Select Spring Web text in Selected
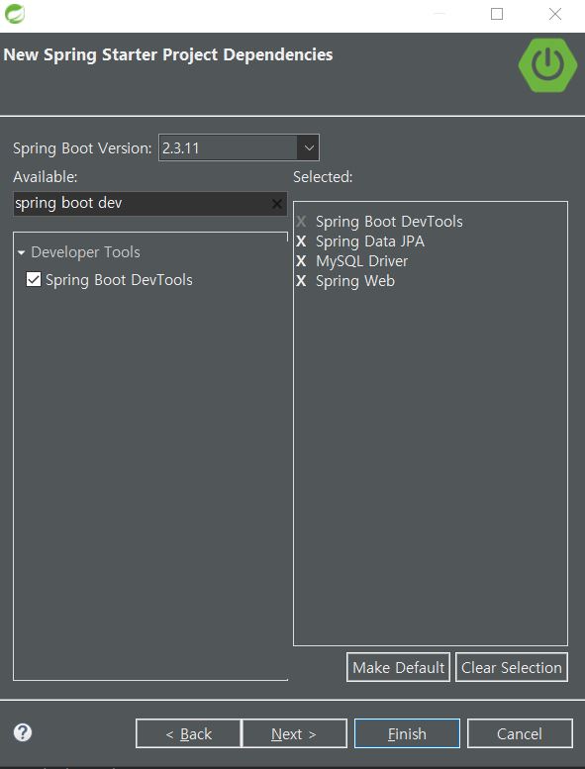 [355, 281]
